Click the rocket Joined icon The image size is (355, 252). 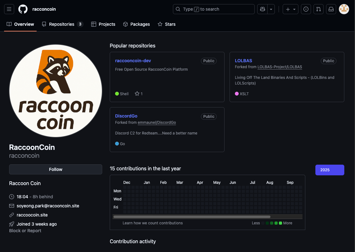[12, 224]
